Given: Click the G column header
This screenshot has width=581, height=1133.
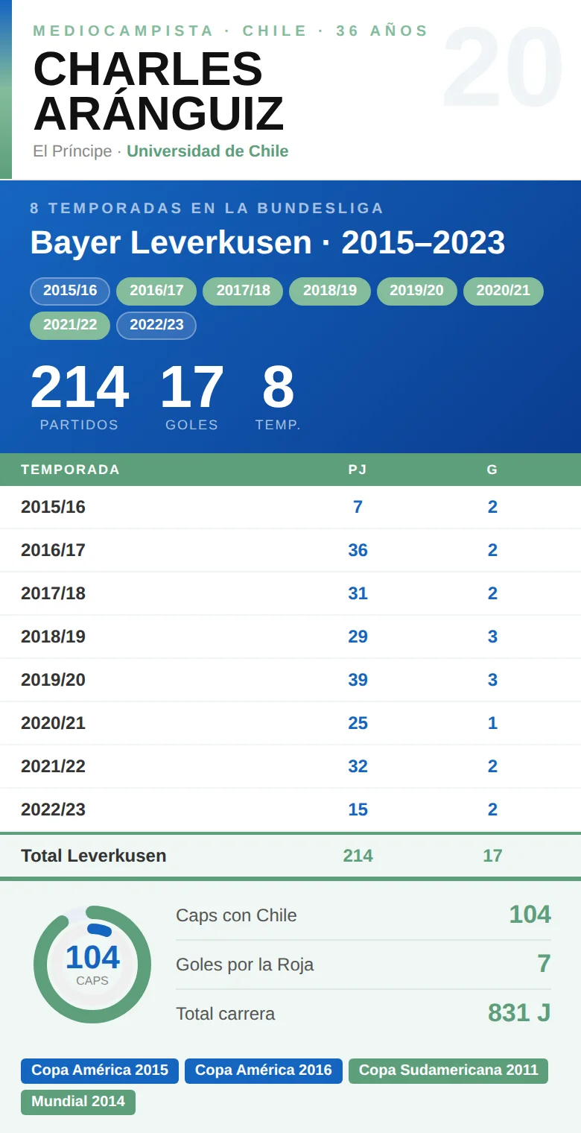Looking at the screenshot, I should coord(492,470).
